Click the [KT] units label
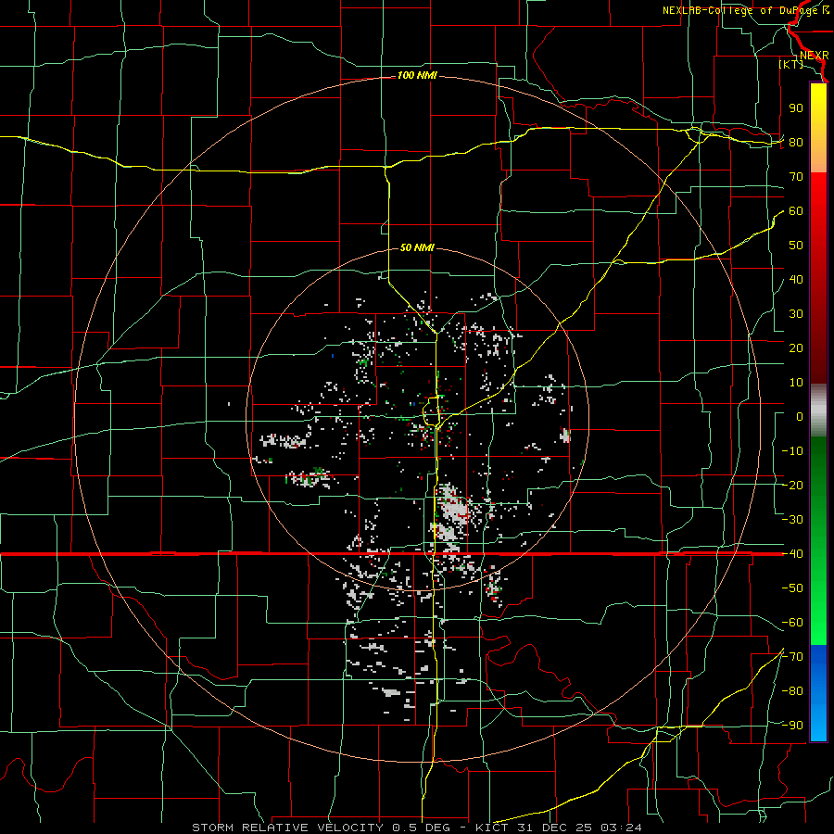This screenshot has width=834, height=834. tap(791, 64)
